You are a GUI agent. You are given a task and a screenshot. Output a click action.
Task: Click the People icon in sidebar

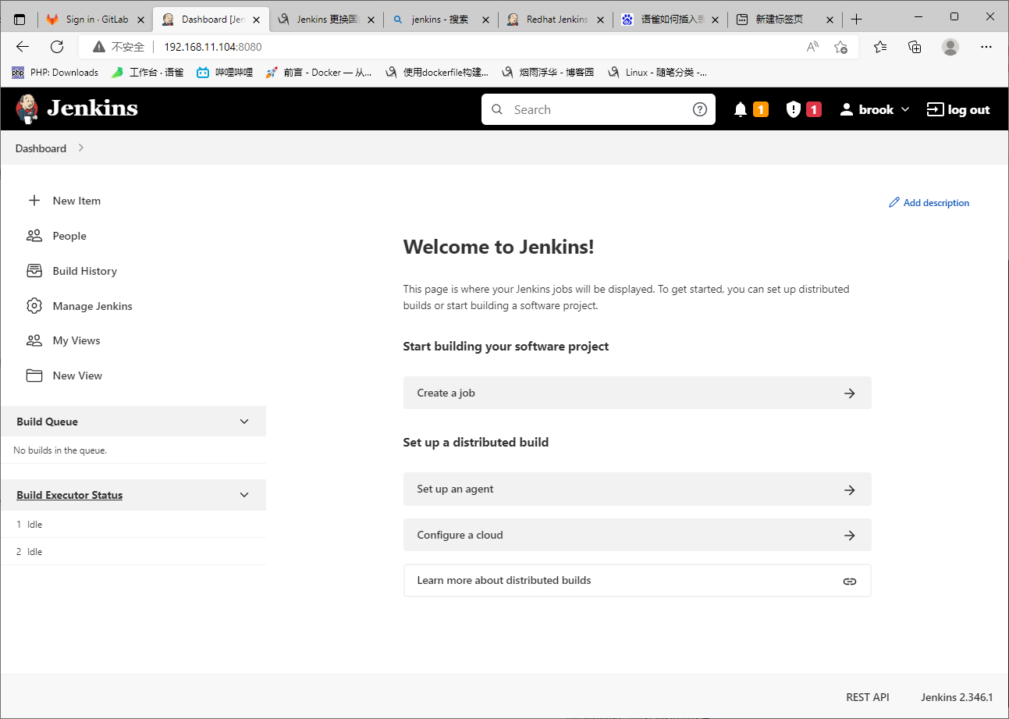coord(34,236)
